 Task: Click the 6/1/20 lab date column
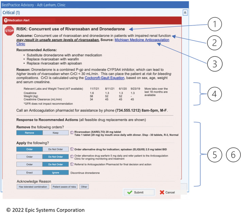(123, 89)
